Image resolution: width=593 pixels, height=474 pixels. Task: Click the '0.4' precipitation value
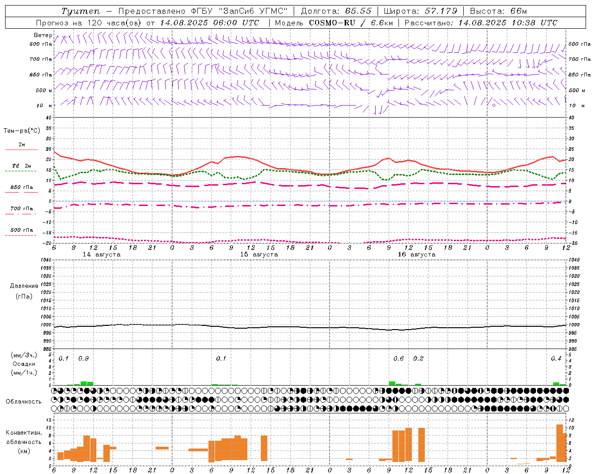(x=556, y=359)
